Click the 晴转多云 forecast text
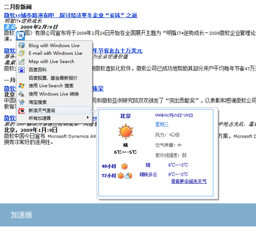The height and width of the screenshot is (227, 256). click(x=148, y=174)
